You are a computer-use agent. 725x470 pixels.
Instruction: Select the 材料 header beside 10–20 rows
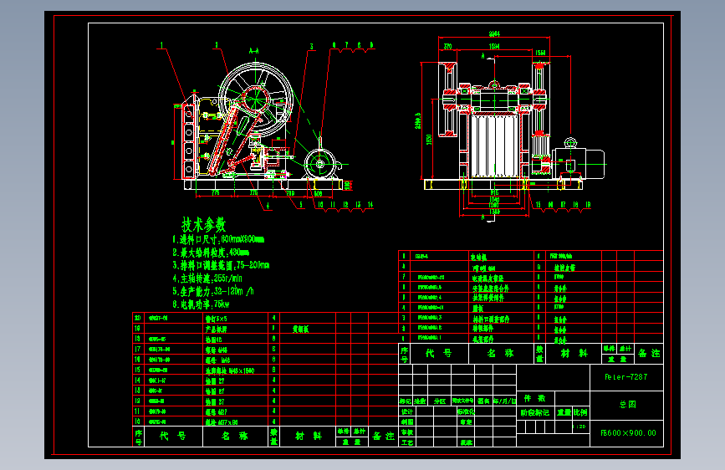(x=309, y=436)
